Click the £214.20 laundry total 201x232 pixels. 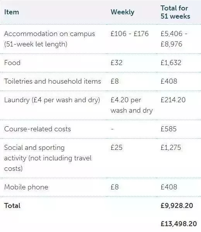point(173,100)
